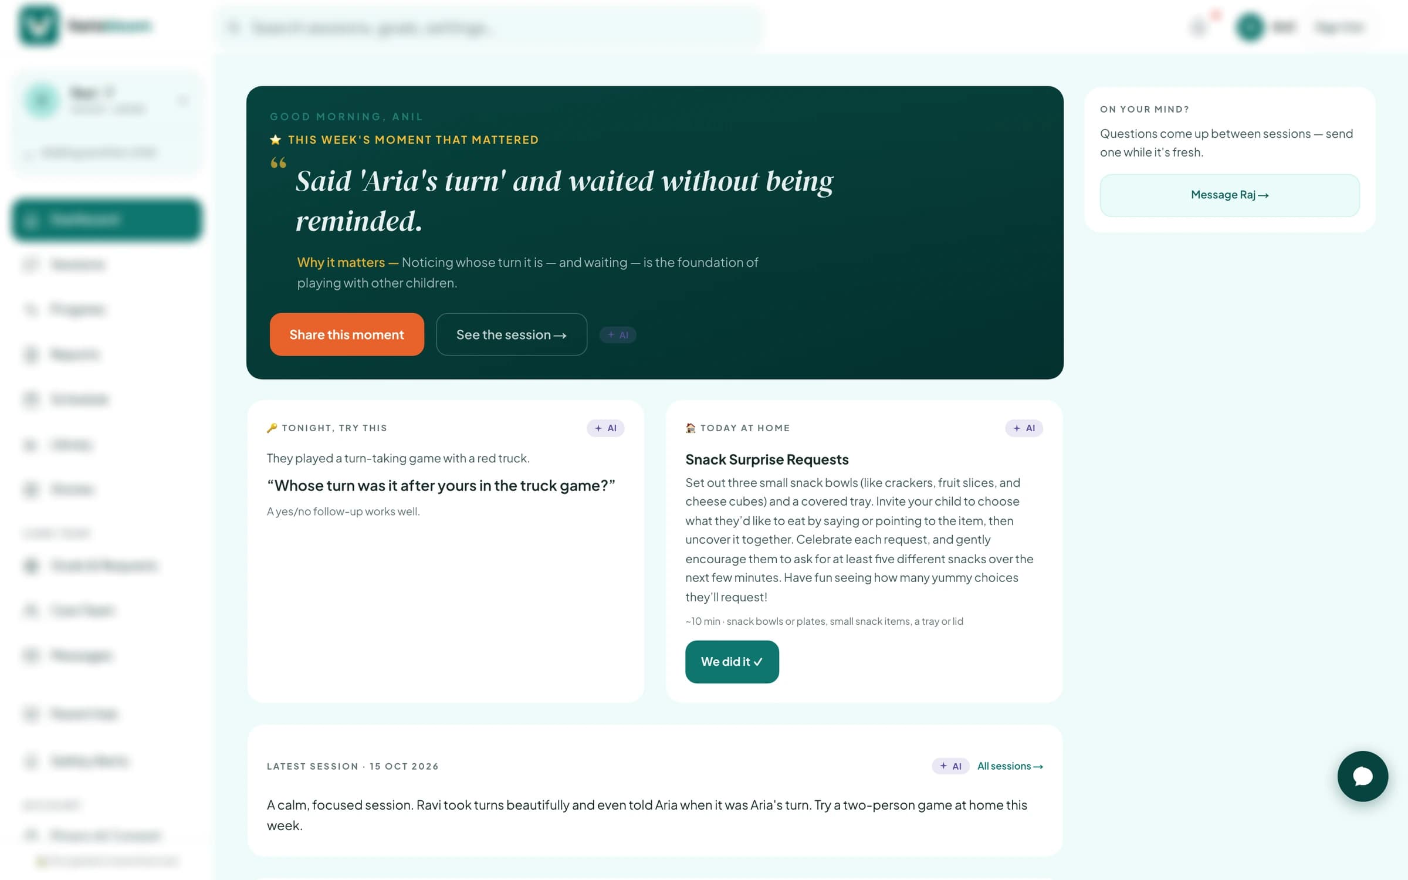
Task: Open the notification bell with red dot
Action: (1199, 27)
